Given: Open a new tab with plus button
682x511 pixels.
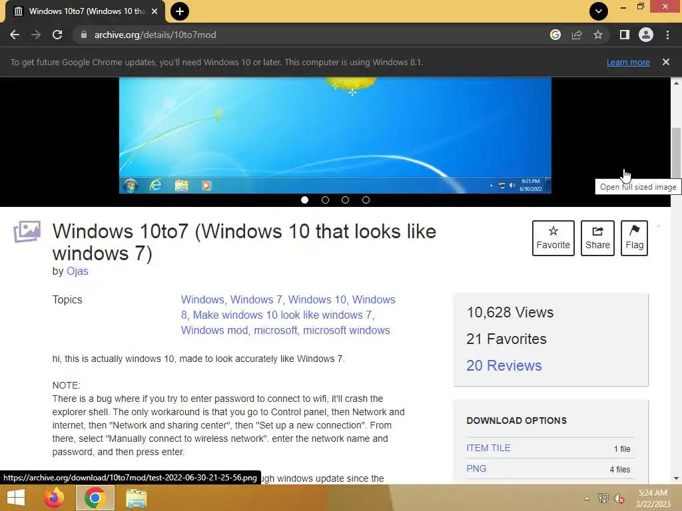Looking at the screenshot, I should click(x=180, y=11).
